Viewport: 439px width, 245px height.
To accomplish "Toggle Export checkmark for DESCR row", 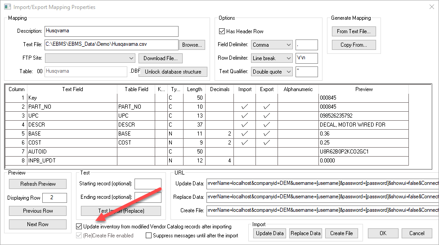I will coord(267,125).
